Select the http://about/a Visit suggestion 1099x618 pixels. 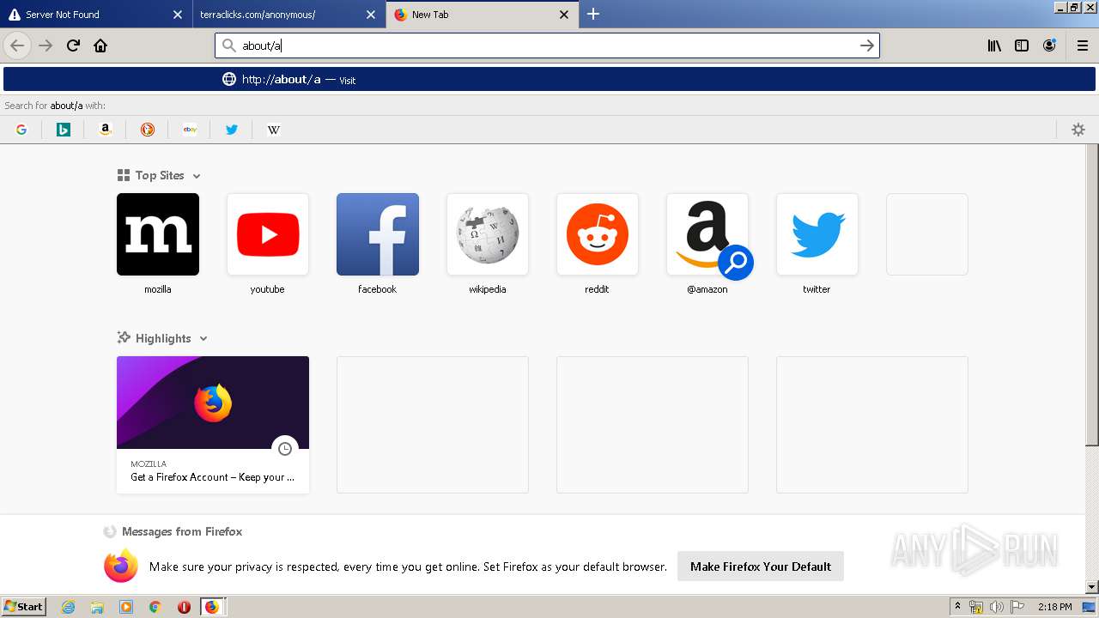(549, 79)
